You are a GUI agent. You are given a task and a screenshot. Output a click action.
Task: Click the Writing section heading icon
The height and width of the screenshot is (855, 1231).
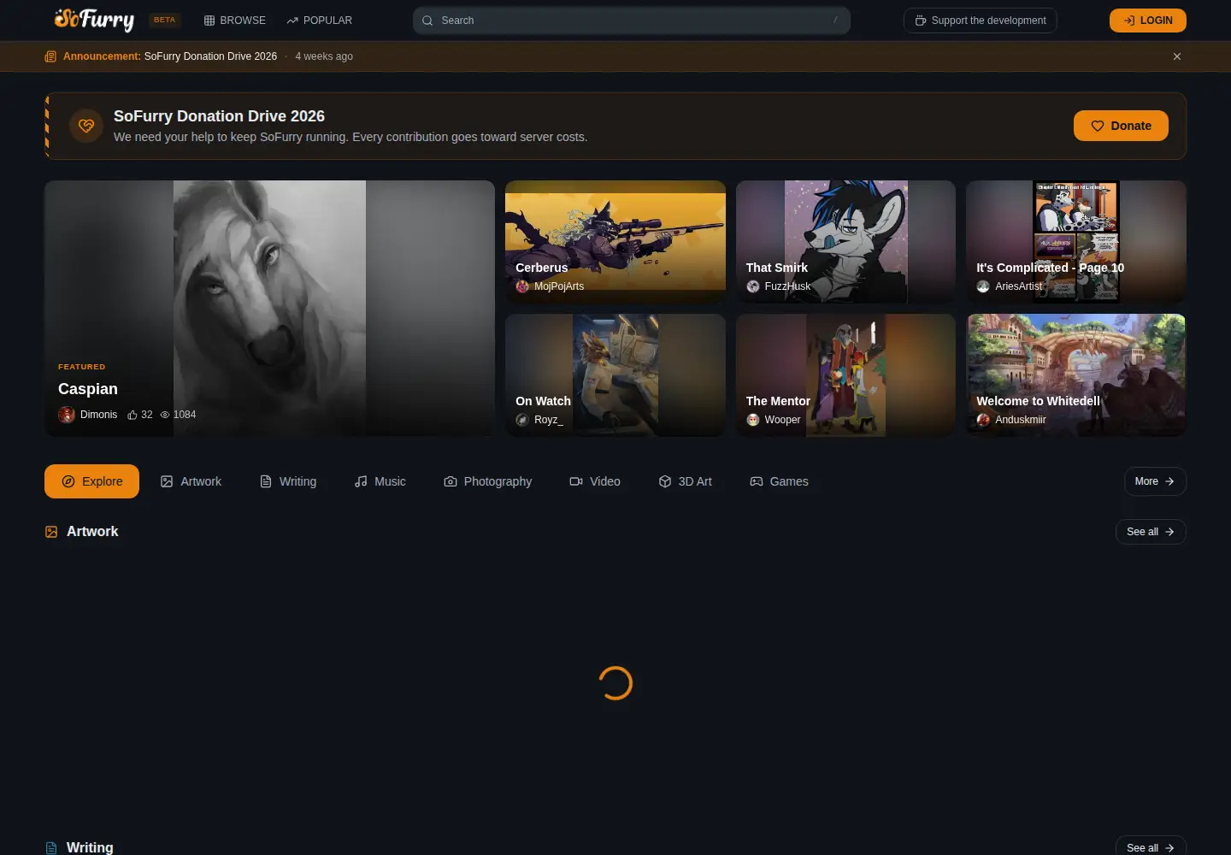(51, 848)
